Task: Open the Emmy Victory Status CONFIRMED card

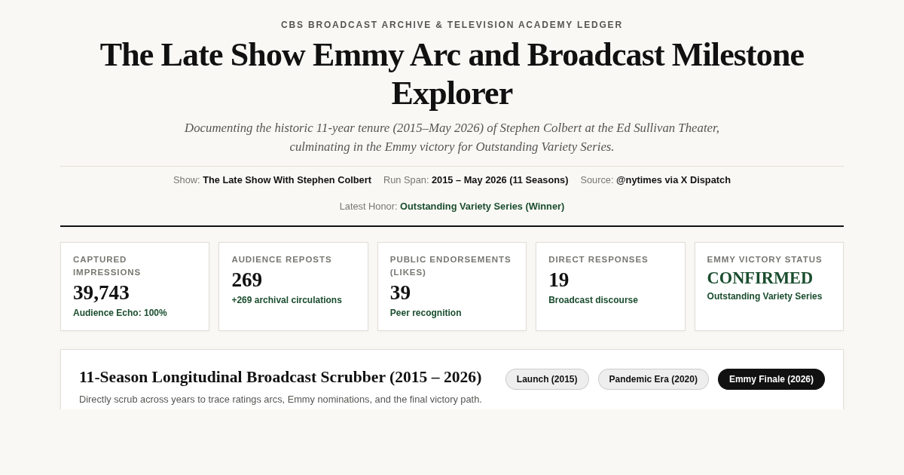Action: (x=769, y=287)
